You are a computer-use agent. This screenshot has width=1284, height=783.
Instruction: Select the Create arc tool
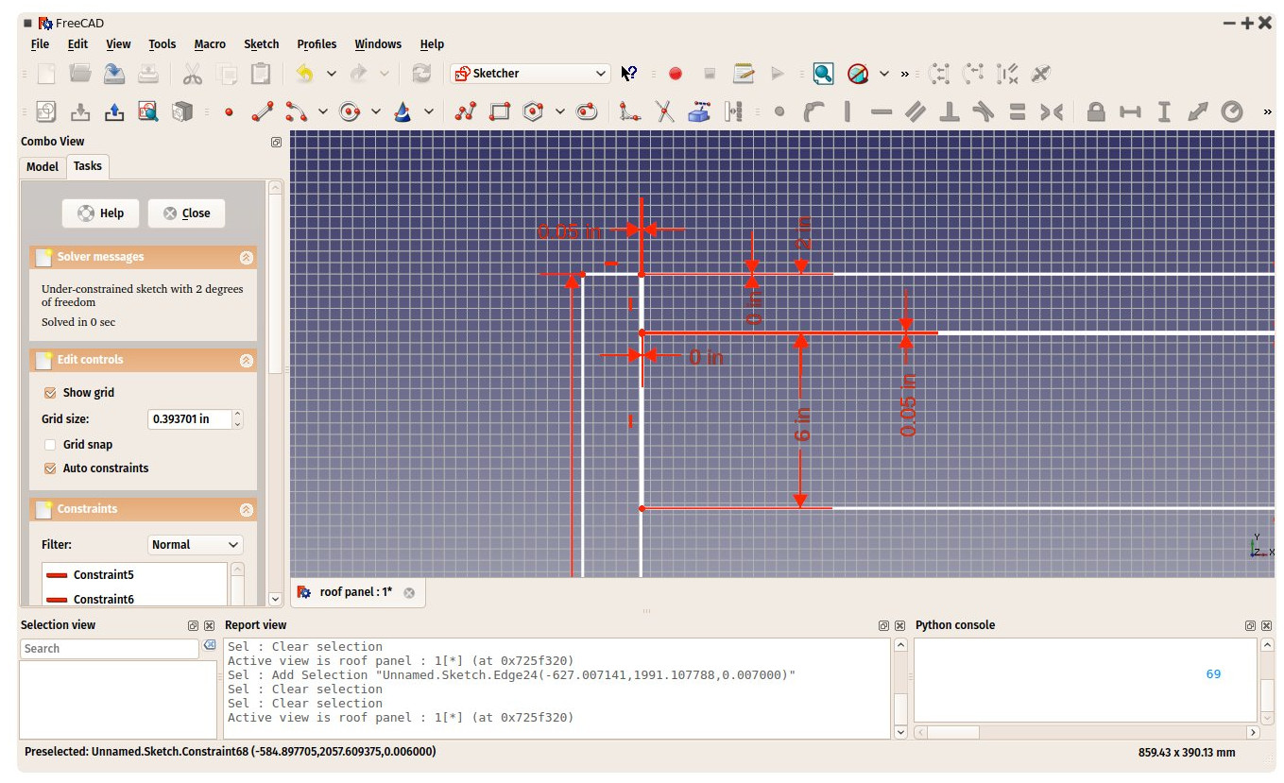coord(297,111)
